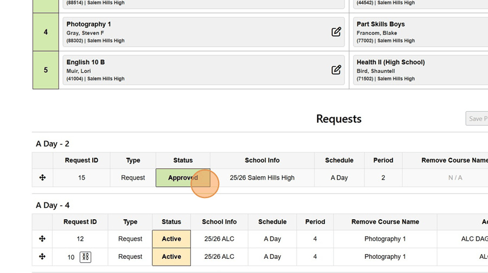The height and width of the screenshot is (273, 488).
Task: Click the A Day - 2 section heading
Action: [53, 144]
